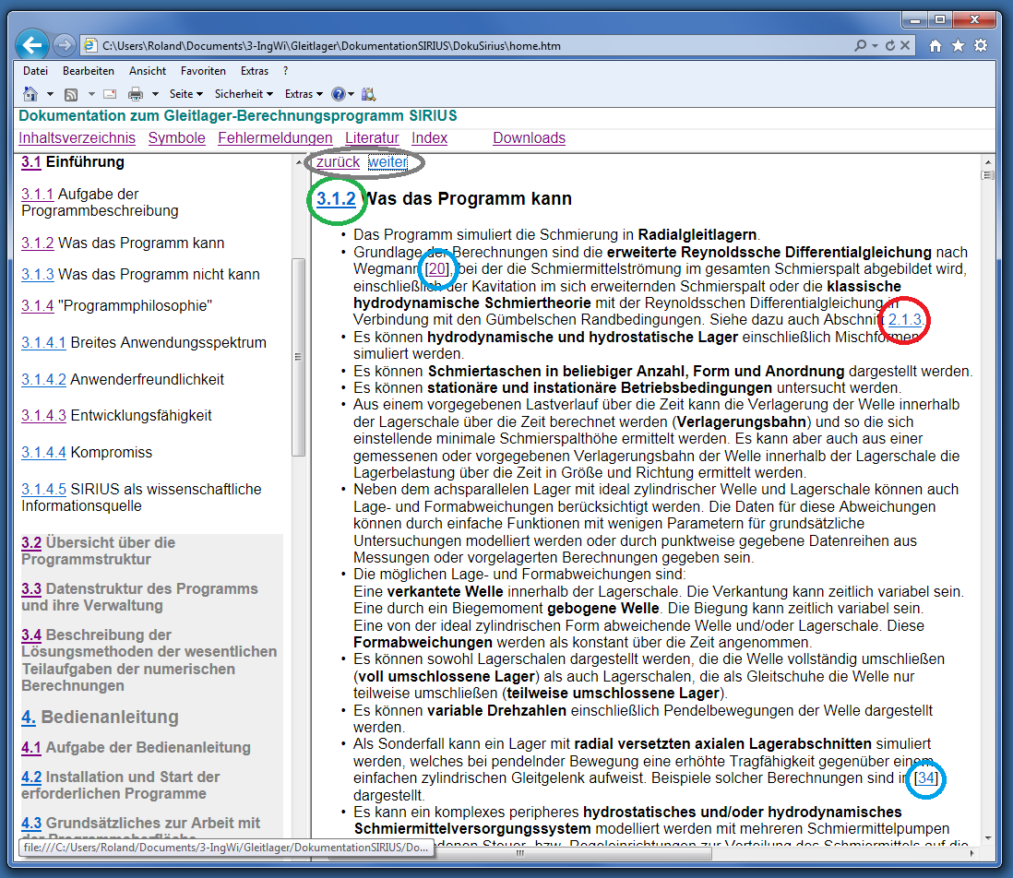Image resolution: width=1013 pixels, height=878 pixels.
Task: Click the command bar Home page icon
Action: (30, 94)
